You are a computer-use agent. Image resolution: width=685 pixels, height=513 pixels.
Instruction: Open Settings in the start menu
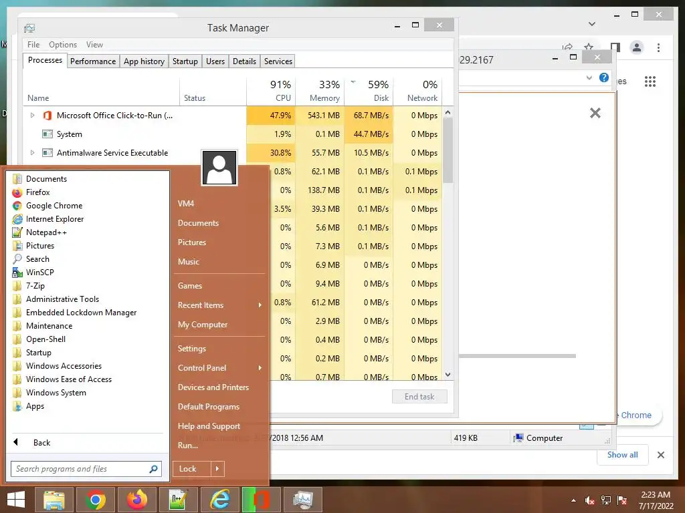click(192, 349)
